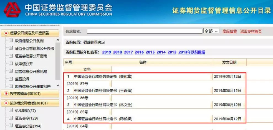Image resolution: width=273 pixels, height=130 pixels.
Task: Select the 机构职能(27) tree item
Action: (x=25, y=111)
